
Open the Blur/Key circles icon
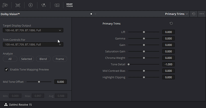(x=43, y=5)
